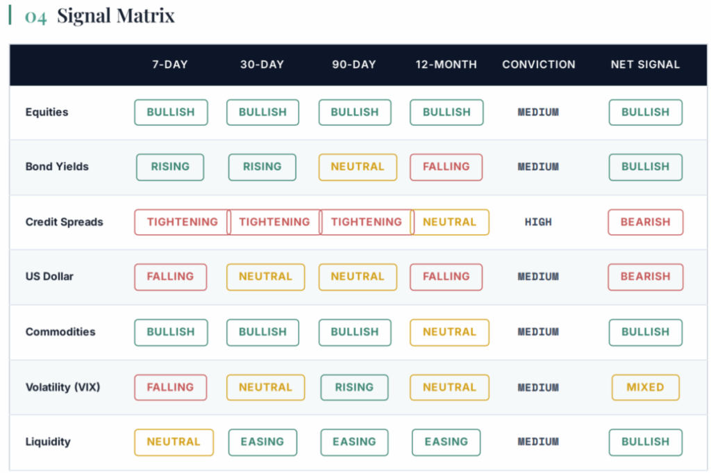The image size is (711, 474).
Task: Click the Volatility (VIX) 90-day RISING badge
Action: tap(354, 387)
